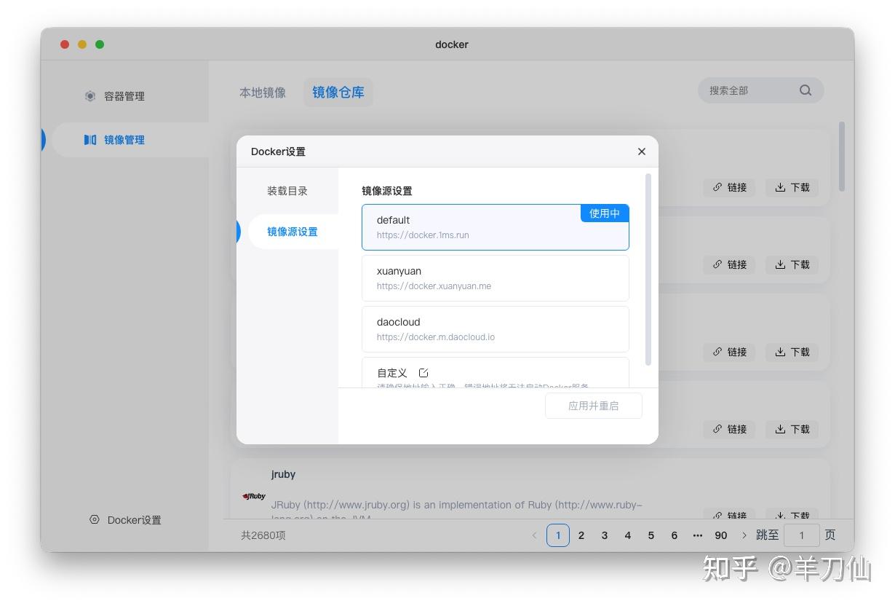
Task: Click pagination ellipsis to jump ahead
Action: coord(698,535)
